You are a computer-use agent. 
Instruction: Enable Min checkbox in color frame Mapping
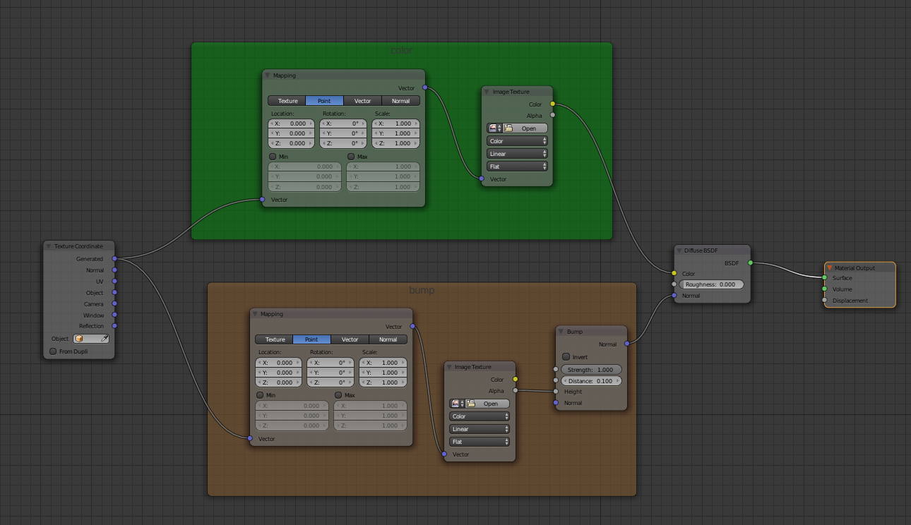click(x=273, y=156)
